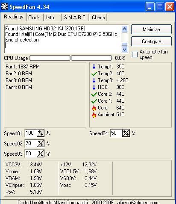The image size is (176, 204).
Task: Click the Vcore 1,08V voltage reading
Action: pyautogui.click(x=23, y=171)
